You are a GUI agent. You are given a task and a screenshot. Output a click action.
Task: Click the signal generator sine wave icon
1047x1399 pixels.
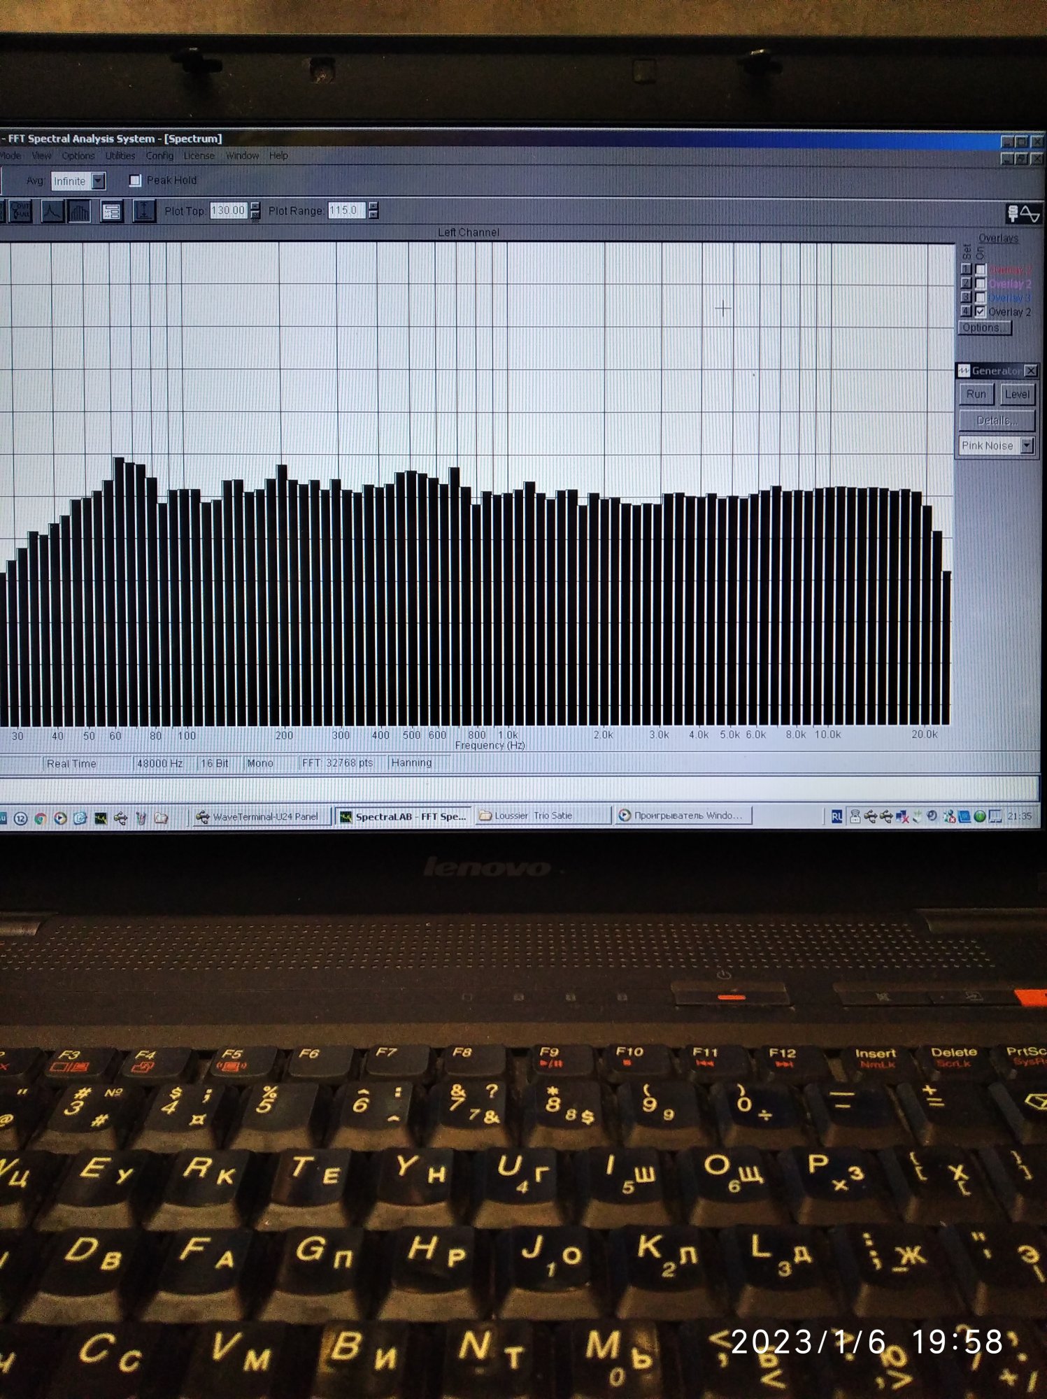click(1024, 213)
